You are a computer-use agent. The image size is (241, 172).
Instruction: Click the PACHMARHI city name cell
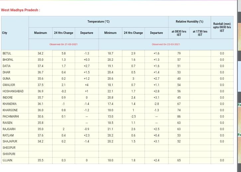11,117
